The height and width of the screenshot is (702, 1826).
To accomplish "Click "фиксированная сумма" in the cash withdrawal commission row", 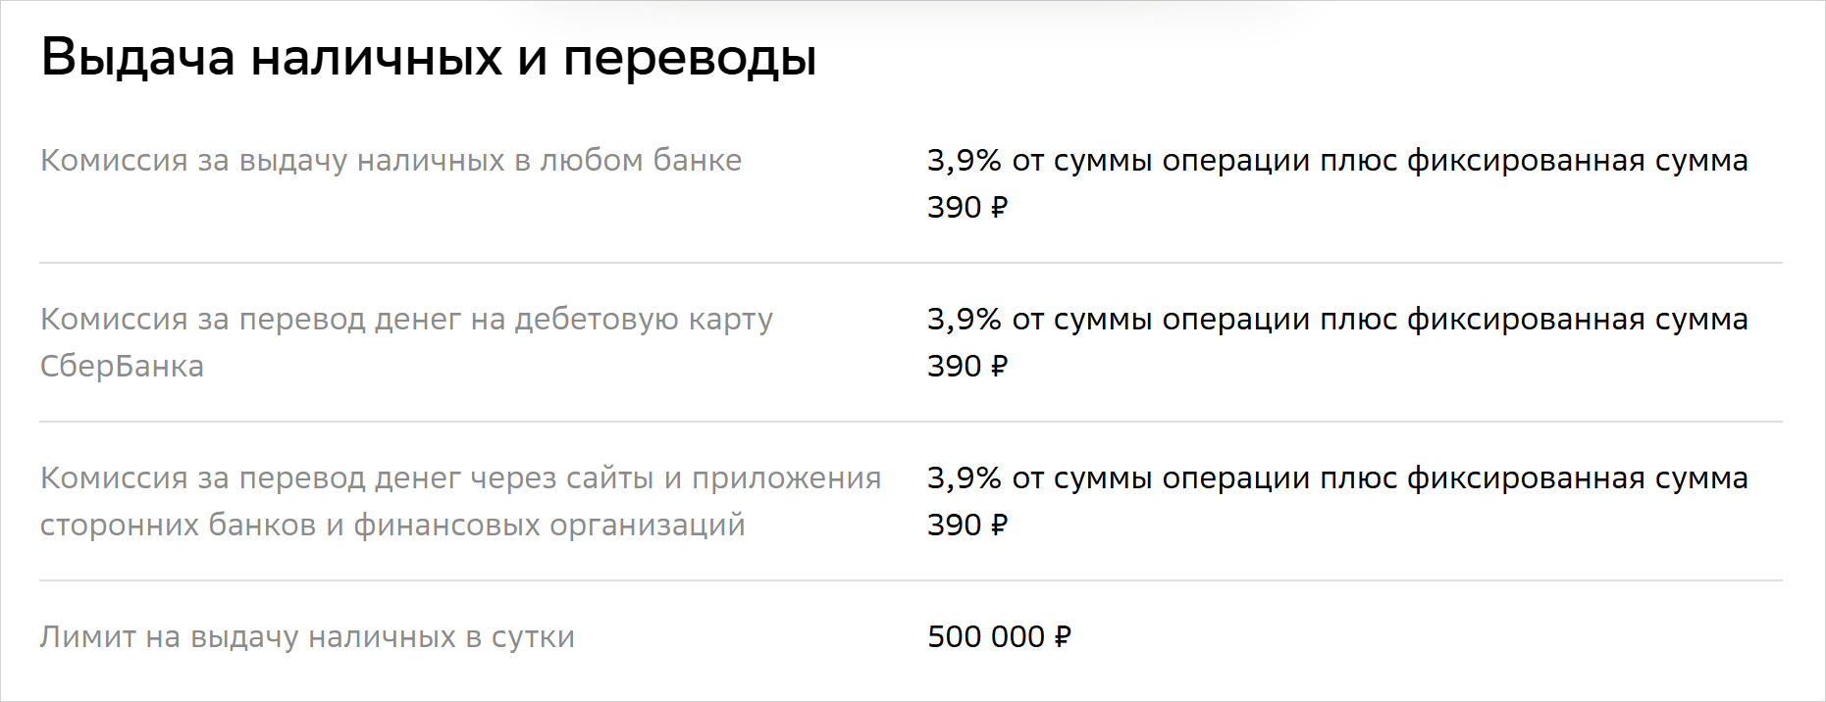I will click(x=1577, y=160).
